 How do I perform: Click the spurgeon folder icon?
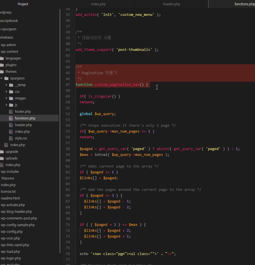click(x=6, y=78)
